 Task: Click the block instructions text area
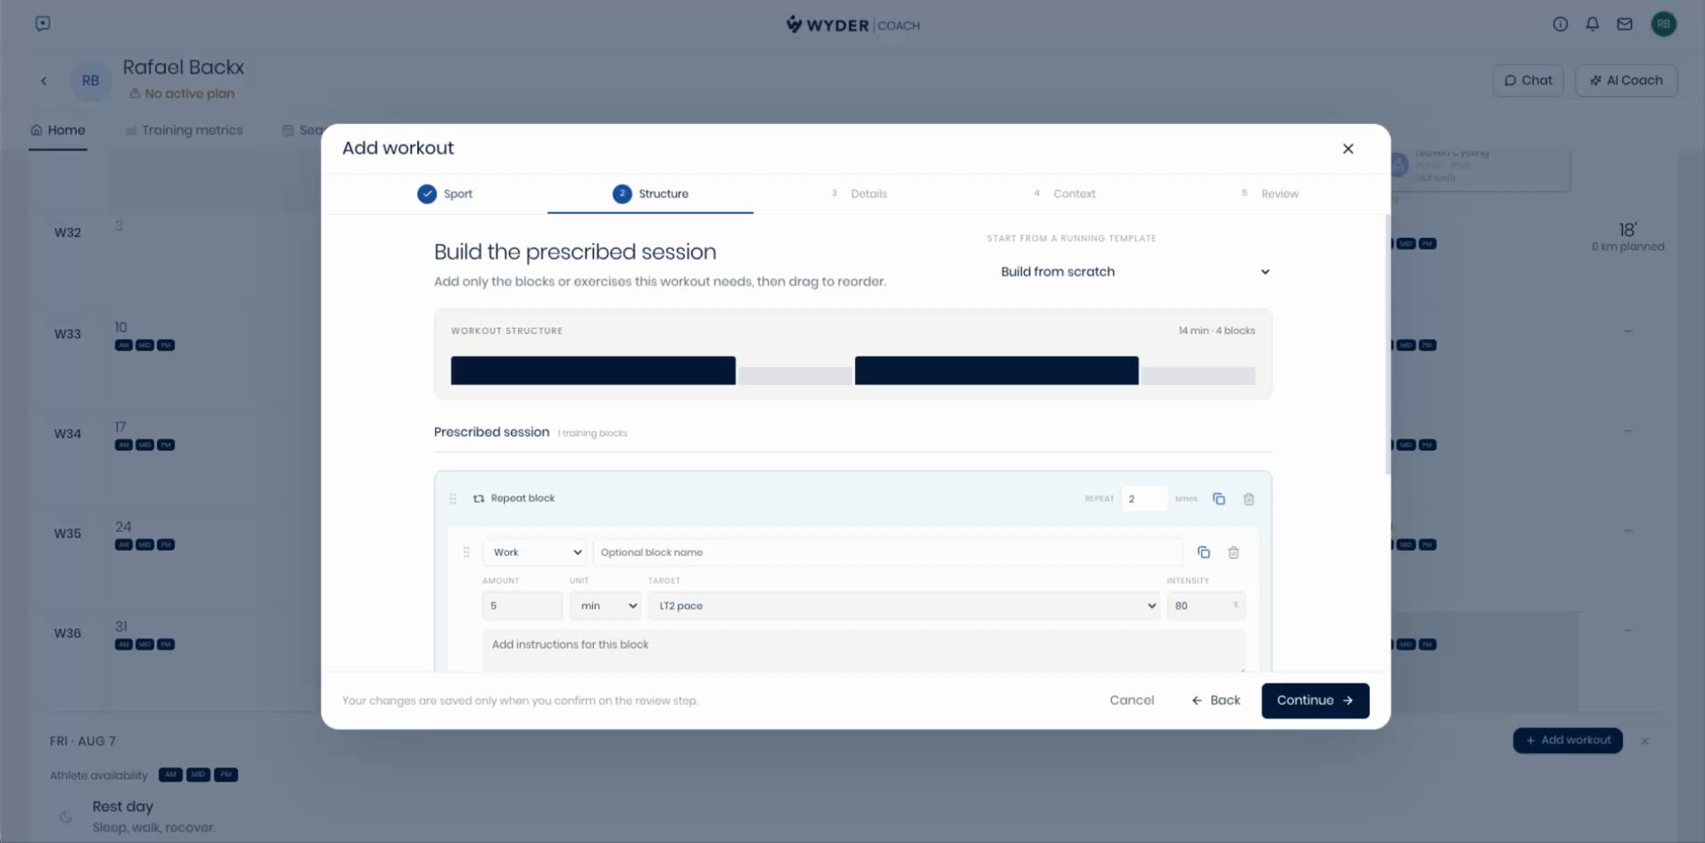coord(864,650)
